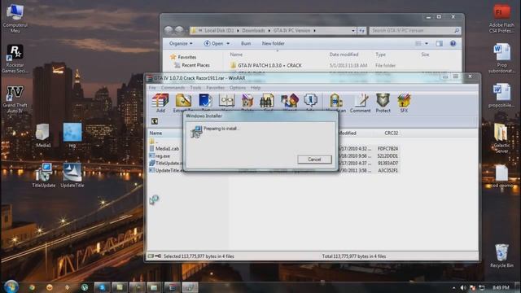Show hidden system tray icons arrow
This screenshot has width=521, height=293.
(x=454, y=287)
